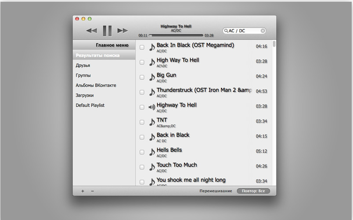The height and width of the screenshot is (220, 353).
Task: Click the search magnifier icon
Action: point(226,31)
